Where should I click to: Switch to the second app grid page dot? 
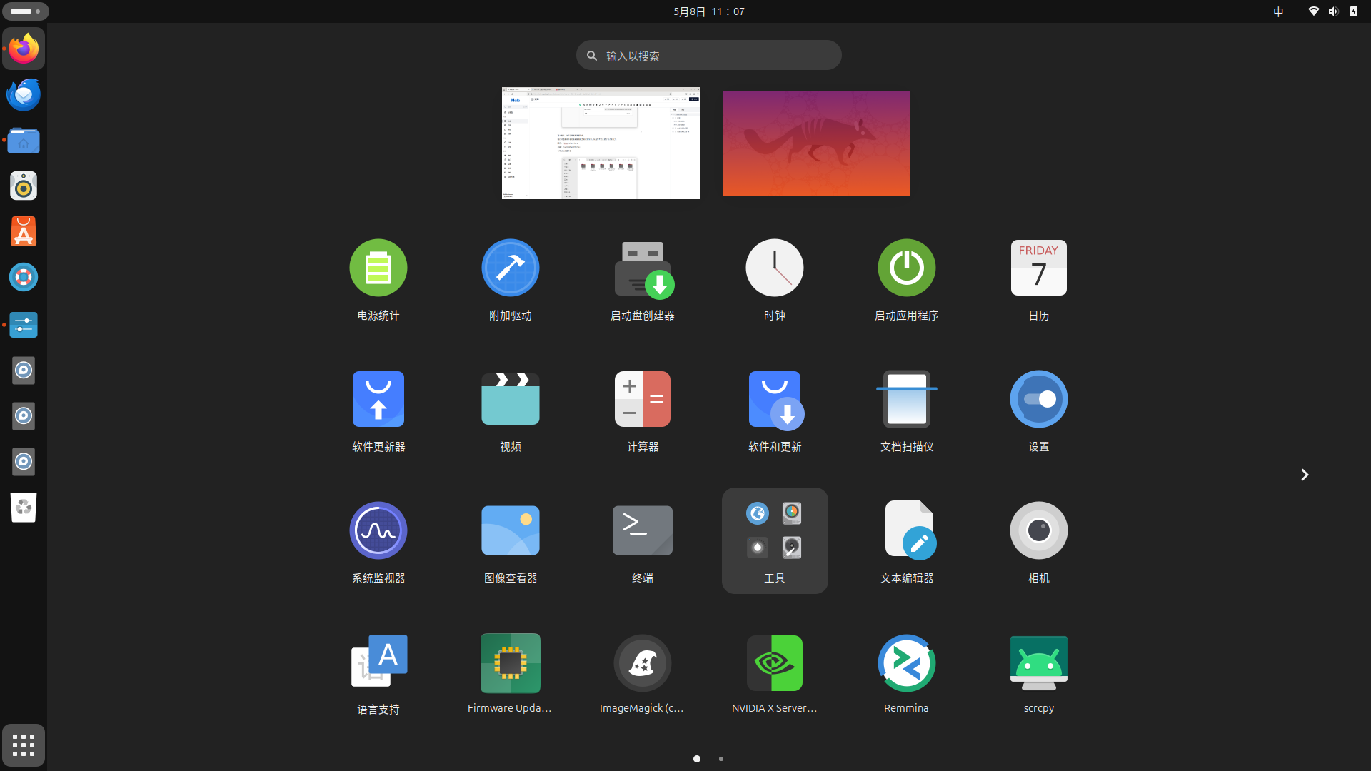pos(721,759)
